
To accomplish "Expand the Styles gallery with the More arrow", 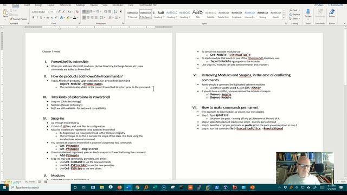I will (x=284, y=18).
